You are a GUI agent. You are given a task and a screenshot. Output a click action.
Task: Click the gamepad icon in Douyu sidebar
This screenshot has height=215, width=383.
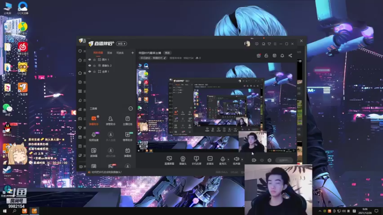[x=80, y=118]
